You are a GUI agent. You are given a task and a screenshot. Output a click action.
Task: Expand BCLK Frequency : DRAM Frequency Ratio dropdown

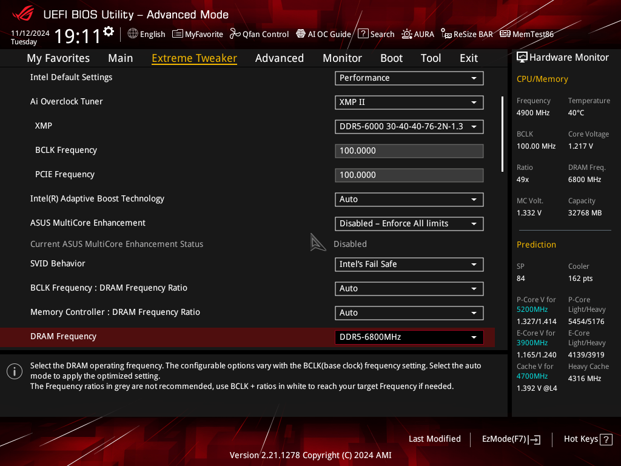click(x=409, y=288)
